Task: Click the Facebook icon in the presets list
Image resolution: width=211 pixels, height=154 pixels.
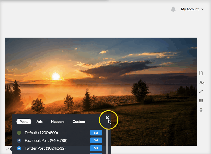Action: 19,141
